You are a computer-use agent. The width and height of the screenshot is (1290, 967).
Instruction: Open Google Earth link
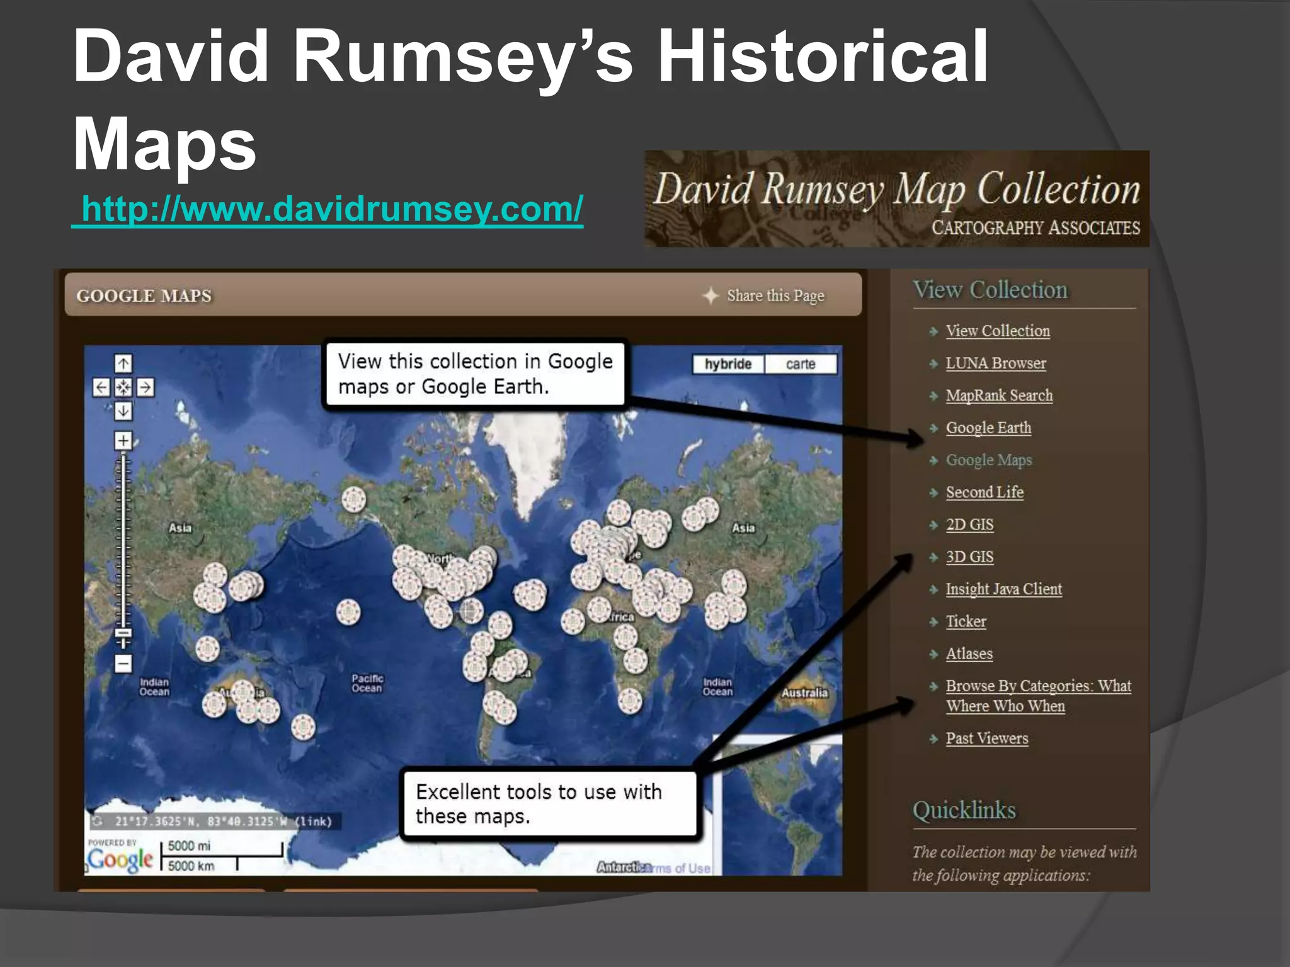988,427
